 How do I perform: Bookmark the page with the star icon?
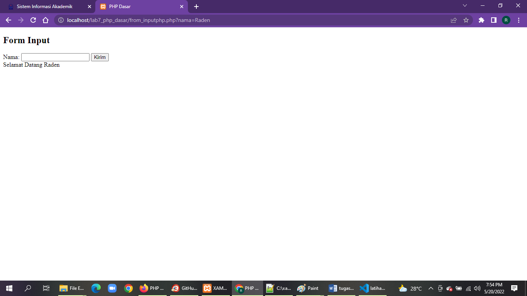pyautogui.click(x=466, y=20)
